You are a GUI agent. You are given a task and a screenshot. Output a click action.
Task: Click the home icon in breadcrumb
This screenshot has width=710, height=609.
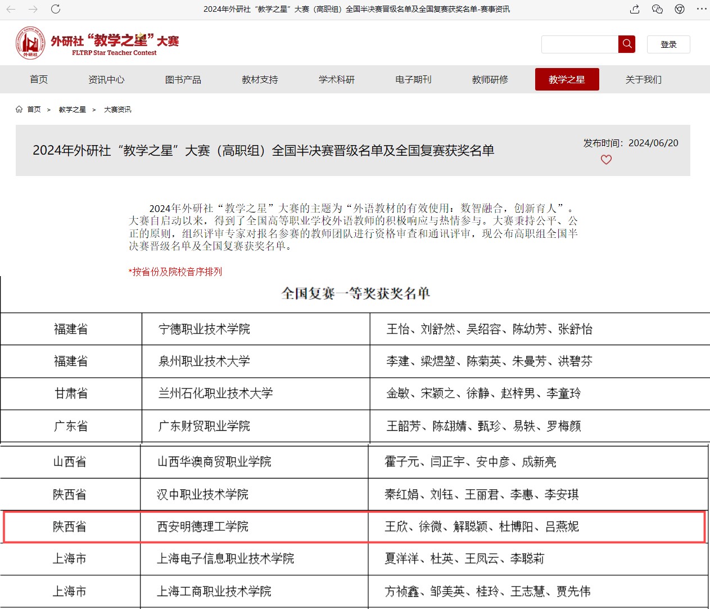(19, 109)
